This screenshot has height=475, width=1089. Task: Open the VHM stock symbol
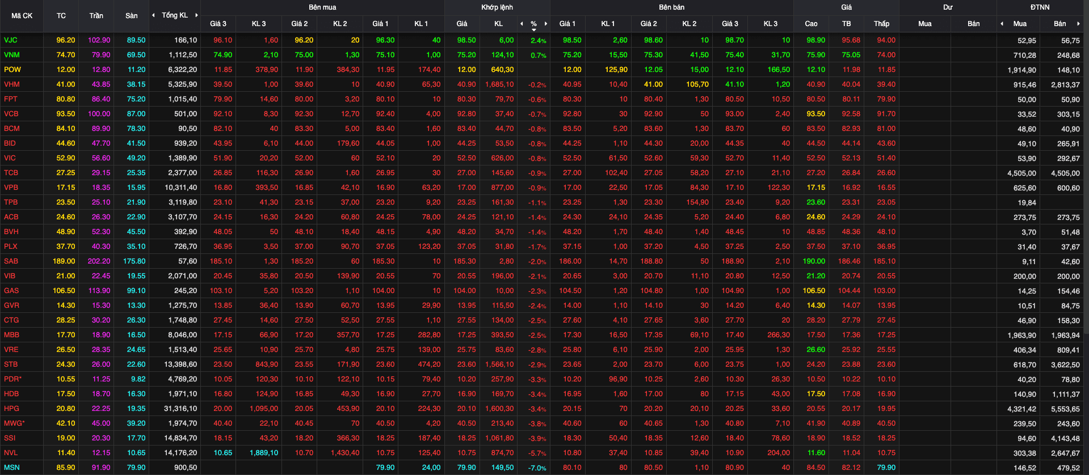click(11, 84)
